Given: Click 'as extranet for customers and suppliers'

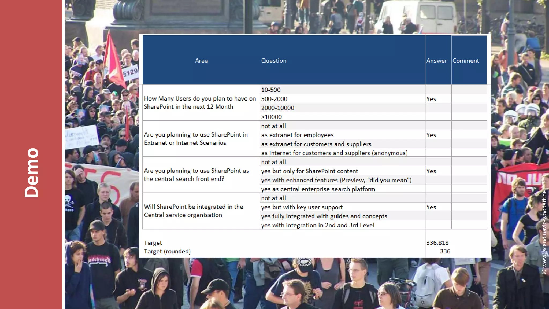Looking at the screenshot, I should [316, 144].
